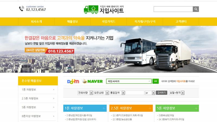Expand the 지입사이트 Naver search combo box
Image resolution: width=217 pixels, height=122 pixels.
[129, 81]
